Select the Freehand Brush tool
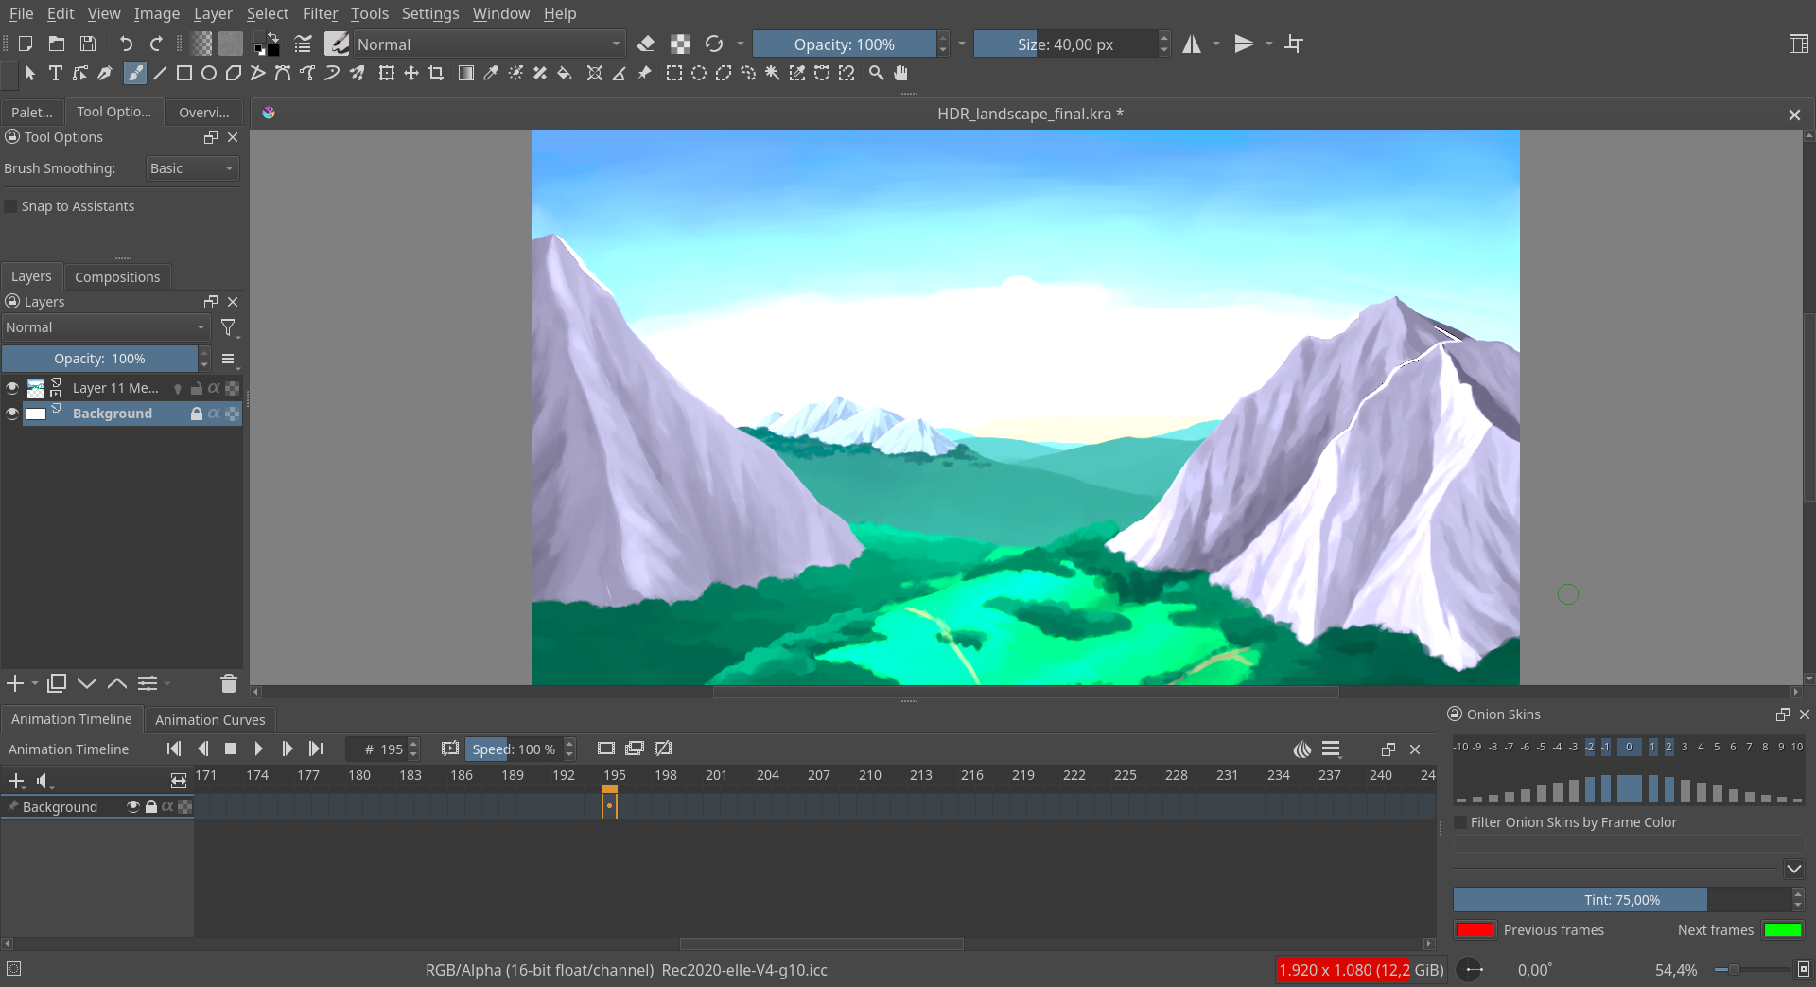This screenshot has width=1816, height=987. pos(135,73)
